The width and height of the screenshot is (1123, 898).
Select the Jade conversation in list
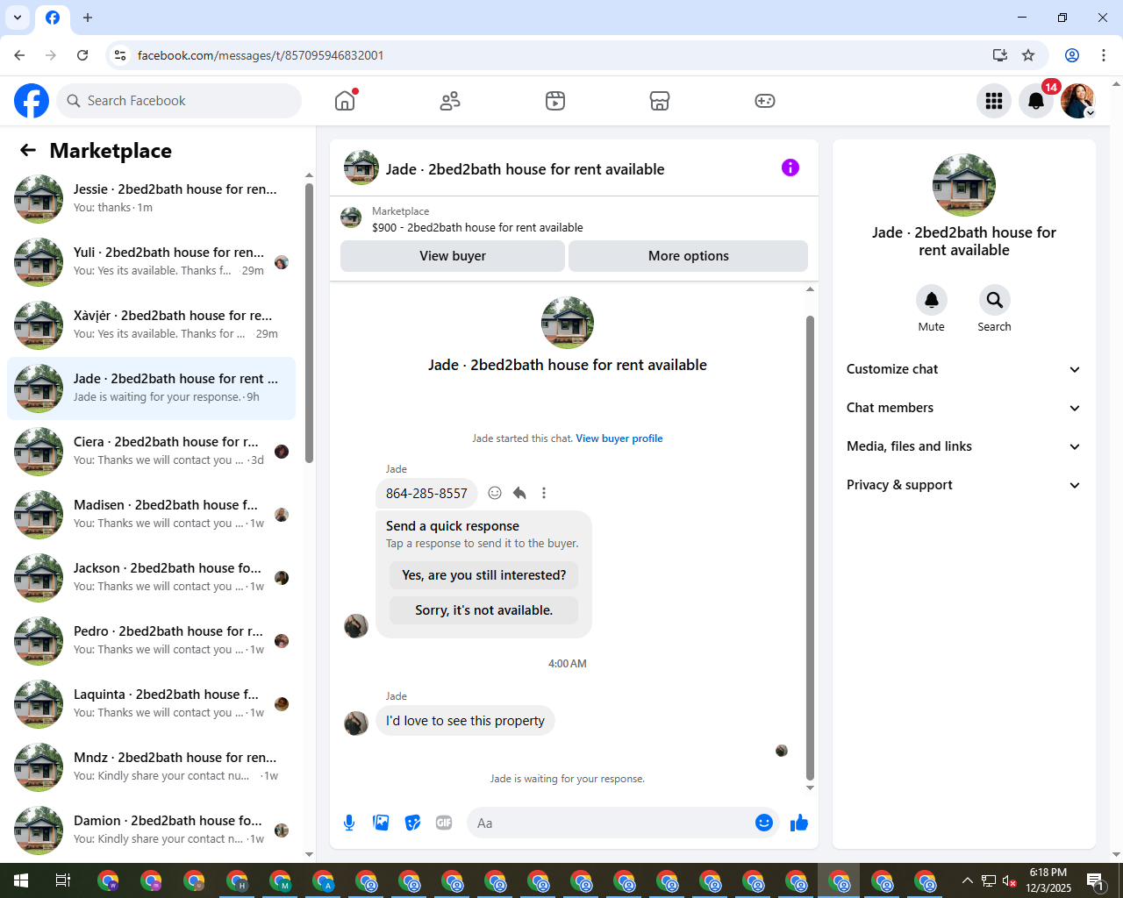(152, 388)
